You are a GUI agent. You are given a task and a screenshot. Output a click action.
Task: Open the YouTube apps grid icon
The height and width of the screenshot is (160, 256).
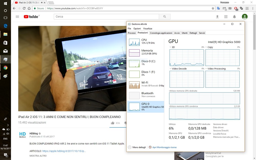pos(226,17)
